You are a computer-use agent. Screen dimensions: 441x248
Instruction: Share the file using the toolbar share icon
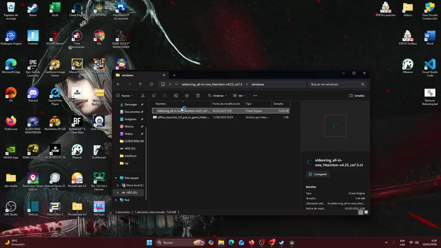coord(187,96)
